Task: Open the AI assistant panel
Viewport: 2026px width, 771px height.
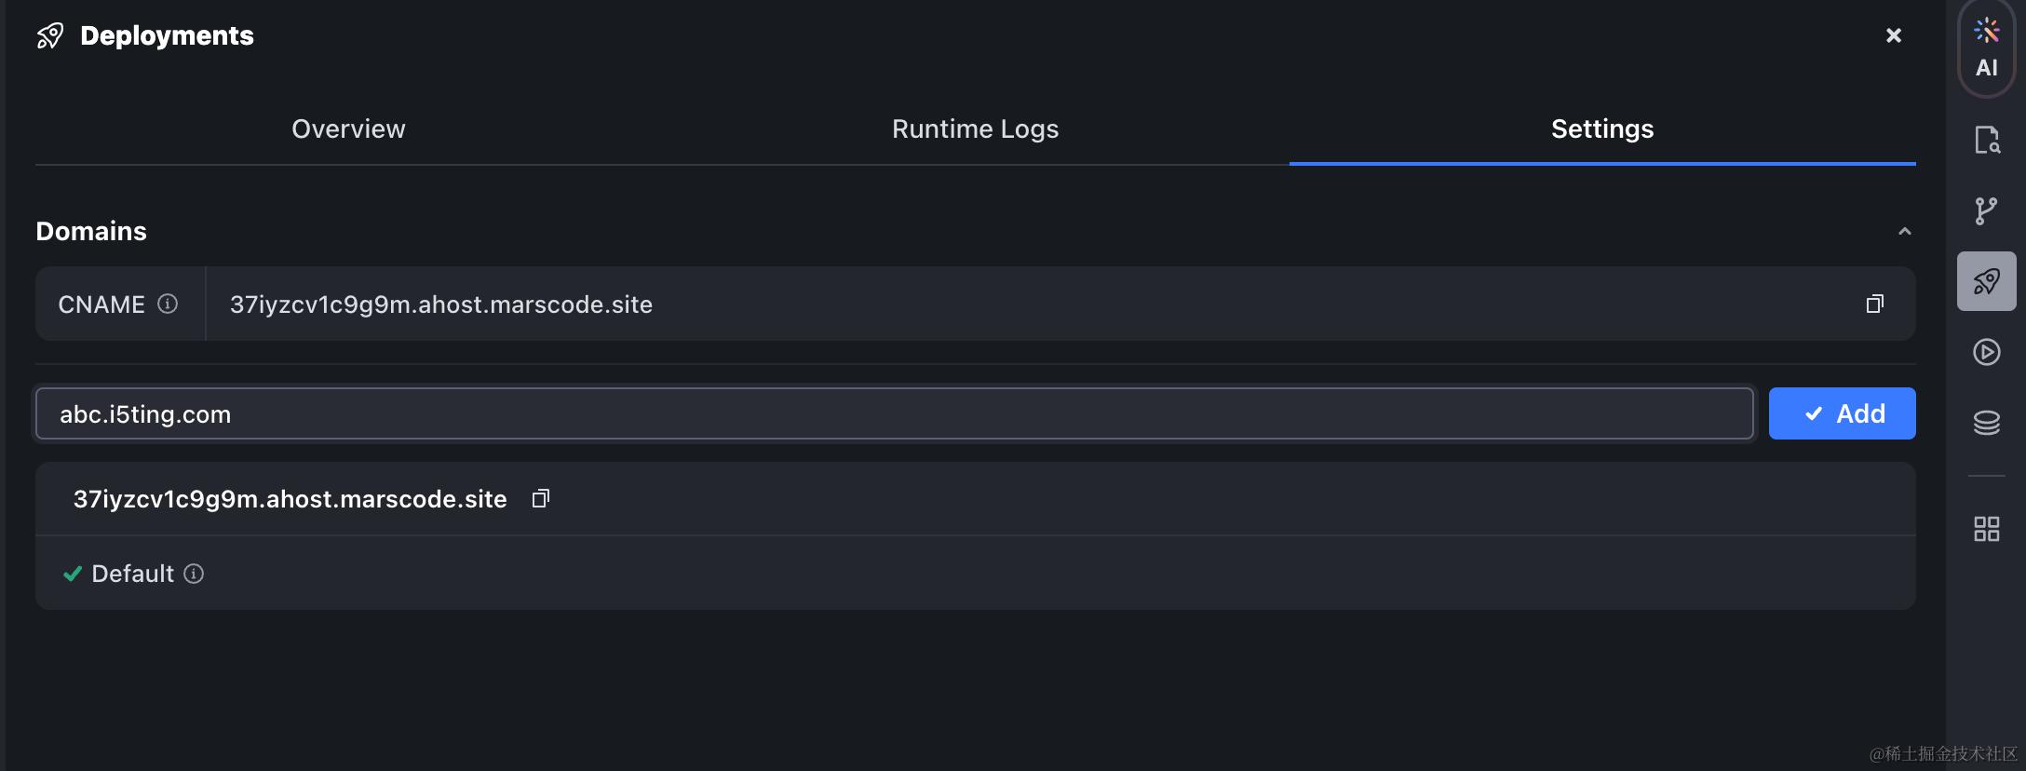Action: (x=1986, y=48)
